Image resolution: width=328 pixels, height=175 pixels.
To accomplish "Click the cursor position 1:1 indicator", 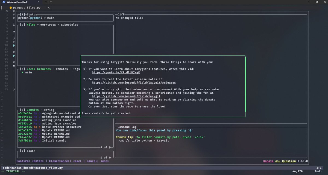I will [x=319, y=168].
